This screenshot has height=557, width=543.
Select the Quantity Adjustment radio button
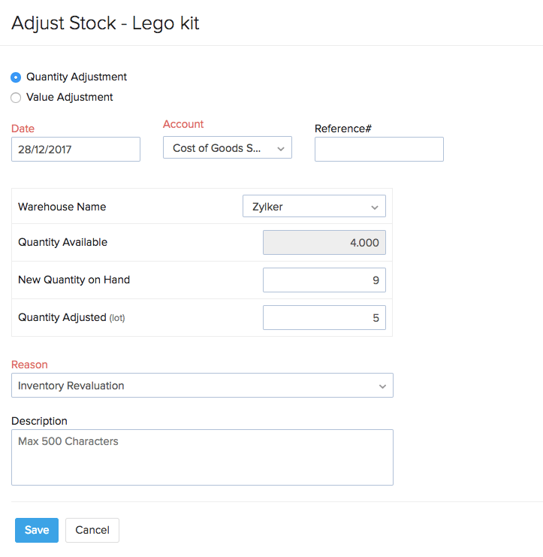pos(16,77)
